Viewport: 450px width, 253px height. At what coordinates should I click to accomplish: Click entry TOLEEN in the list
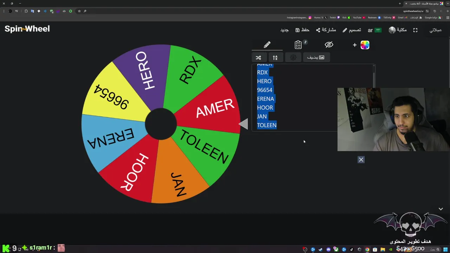click(x=267, y=125)
